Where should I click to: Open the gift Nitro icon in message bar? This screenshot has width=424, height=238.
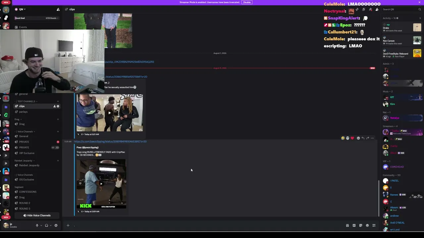347,225
